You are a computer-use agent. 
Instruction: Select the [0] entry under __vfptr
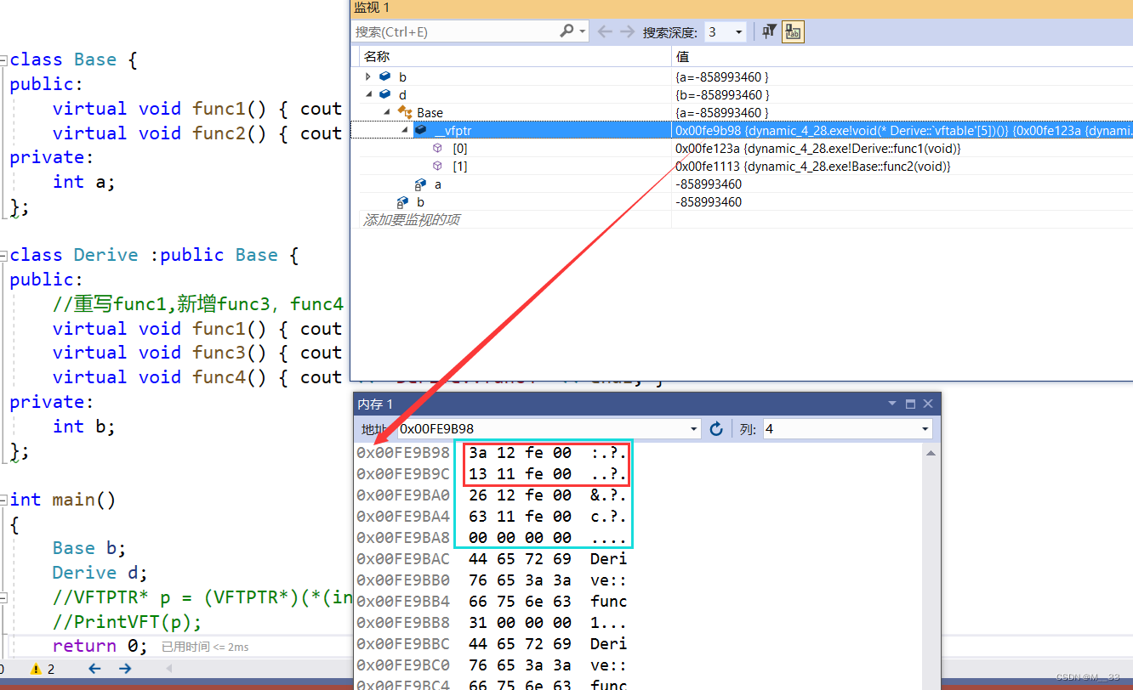click(x=459, y=148)
